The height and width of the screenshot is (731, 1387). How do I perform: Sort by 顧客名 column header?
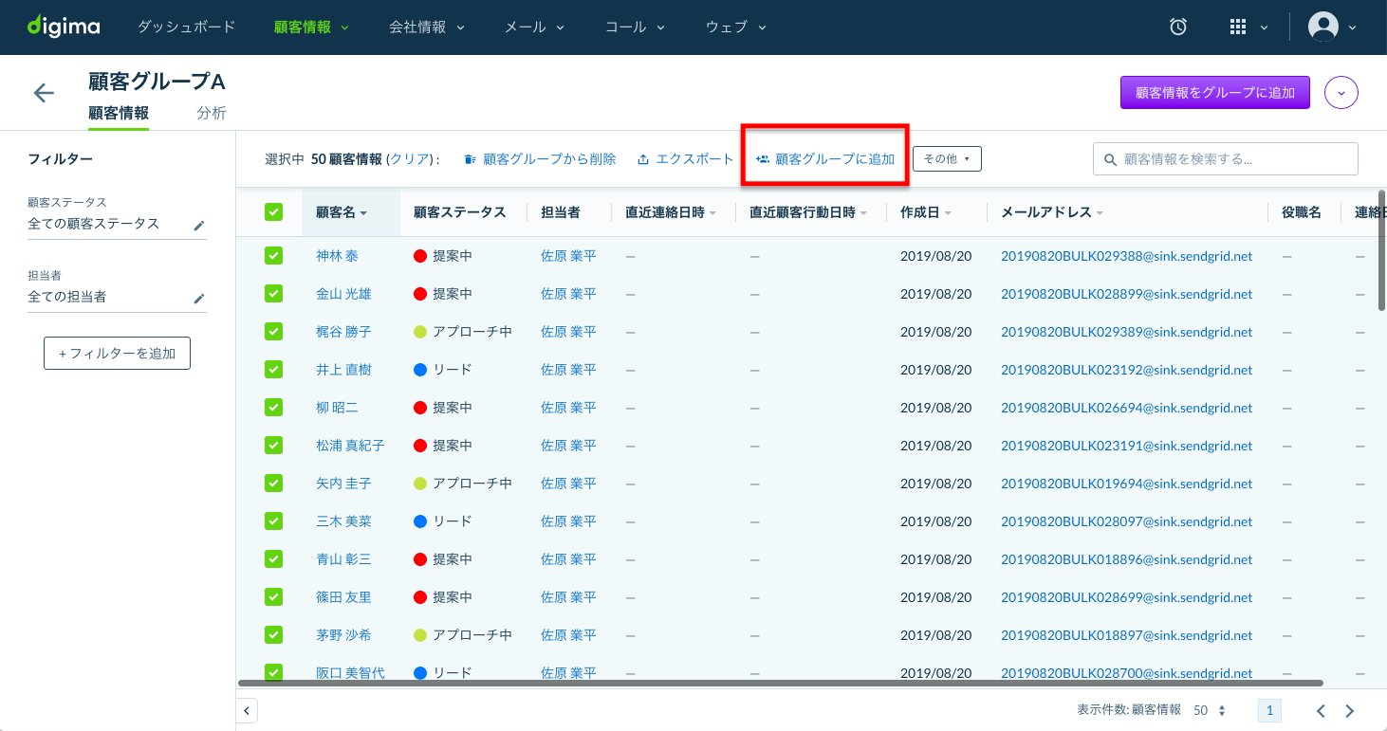pos(342,212)
